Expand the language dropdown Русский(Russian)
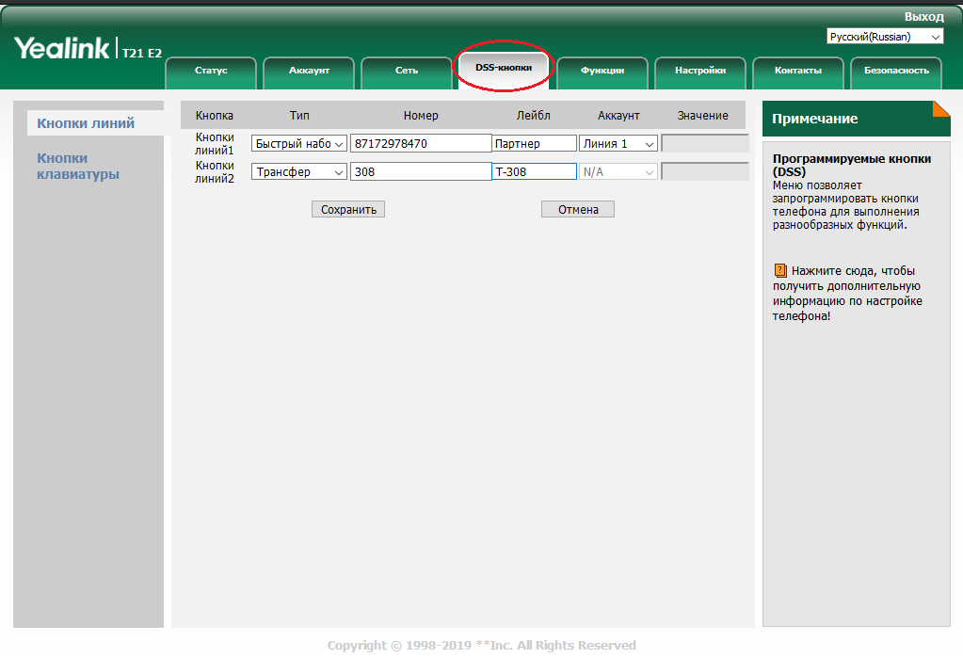The width and height of the screenshot is (963, 659). (885, 37)
